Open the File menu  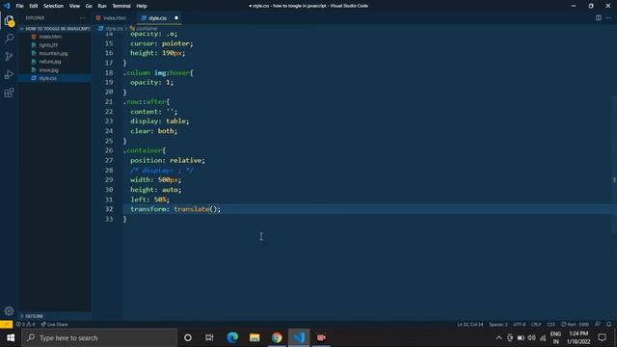tap(19, 6)
